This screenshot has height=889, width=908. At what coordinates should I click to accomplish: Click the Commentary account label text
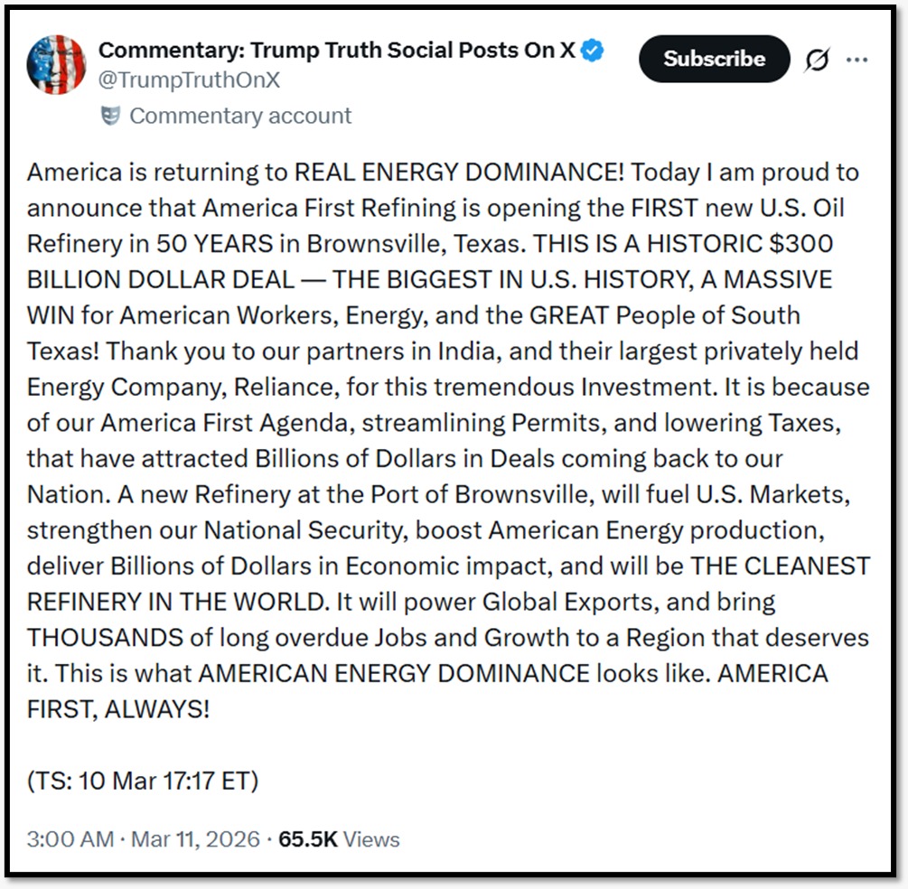point(240,116)
